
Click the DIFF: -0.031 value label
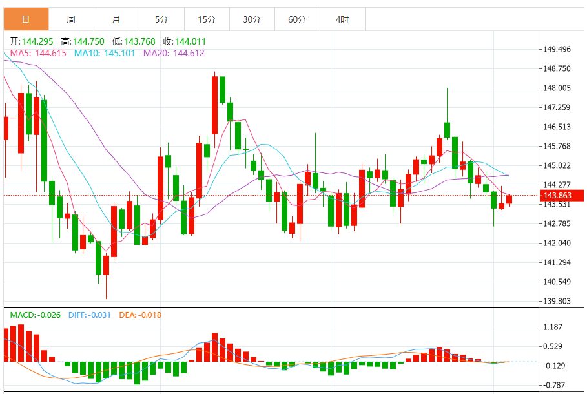(90, 315)
